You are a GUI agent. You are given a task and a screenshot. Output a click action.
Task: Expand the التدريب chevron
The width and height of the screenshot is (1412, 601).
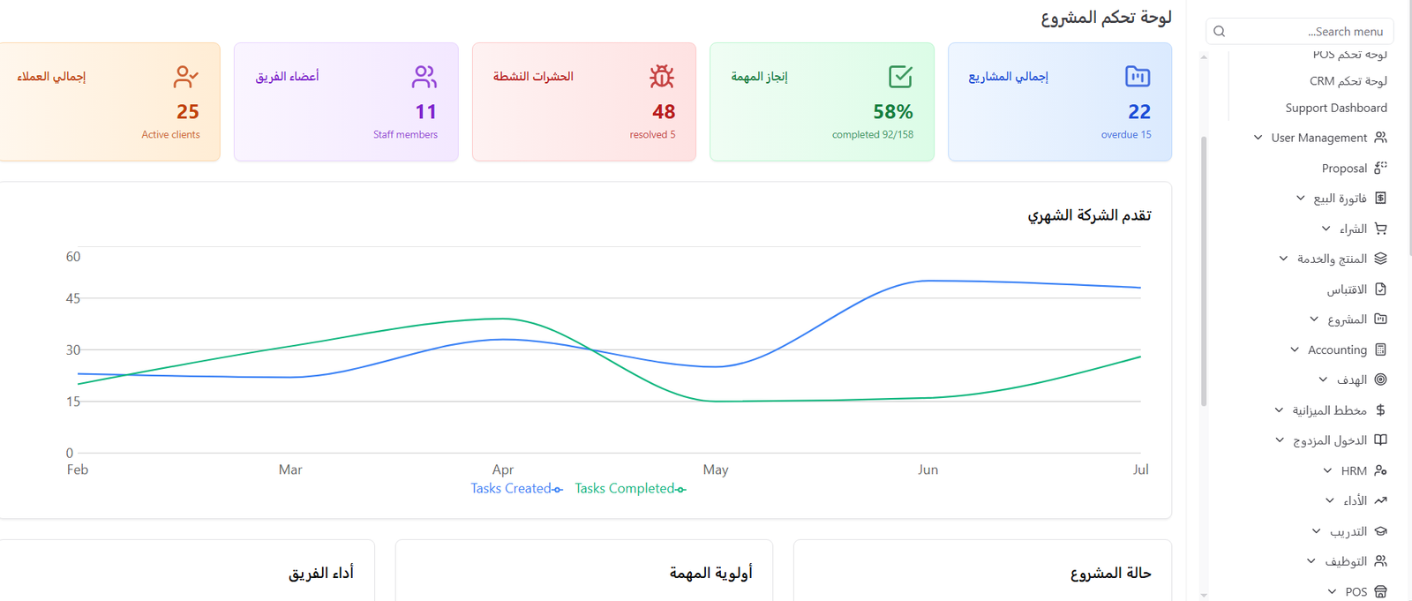(x=1316, y=531)
